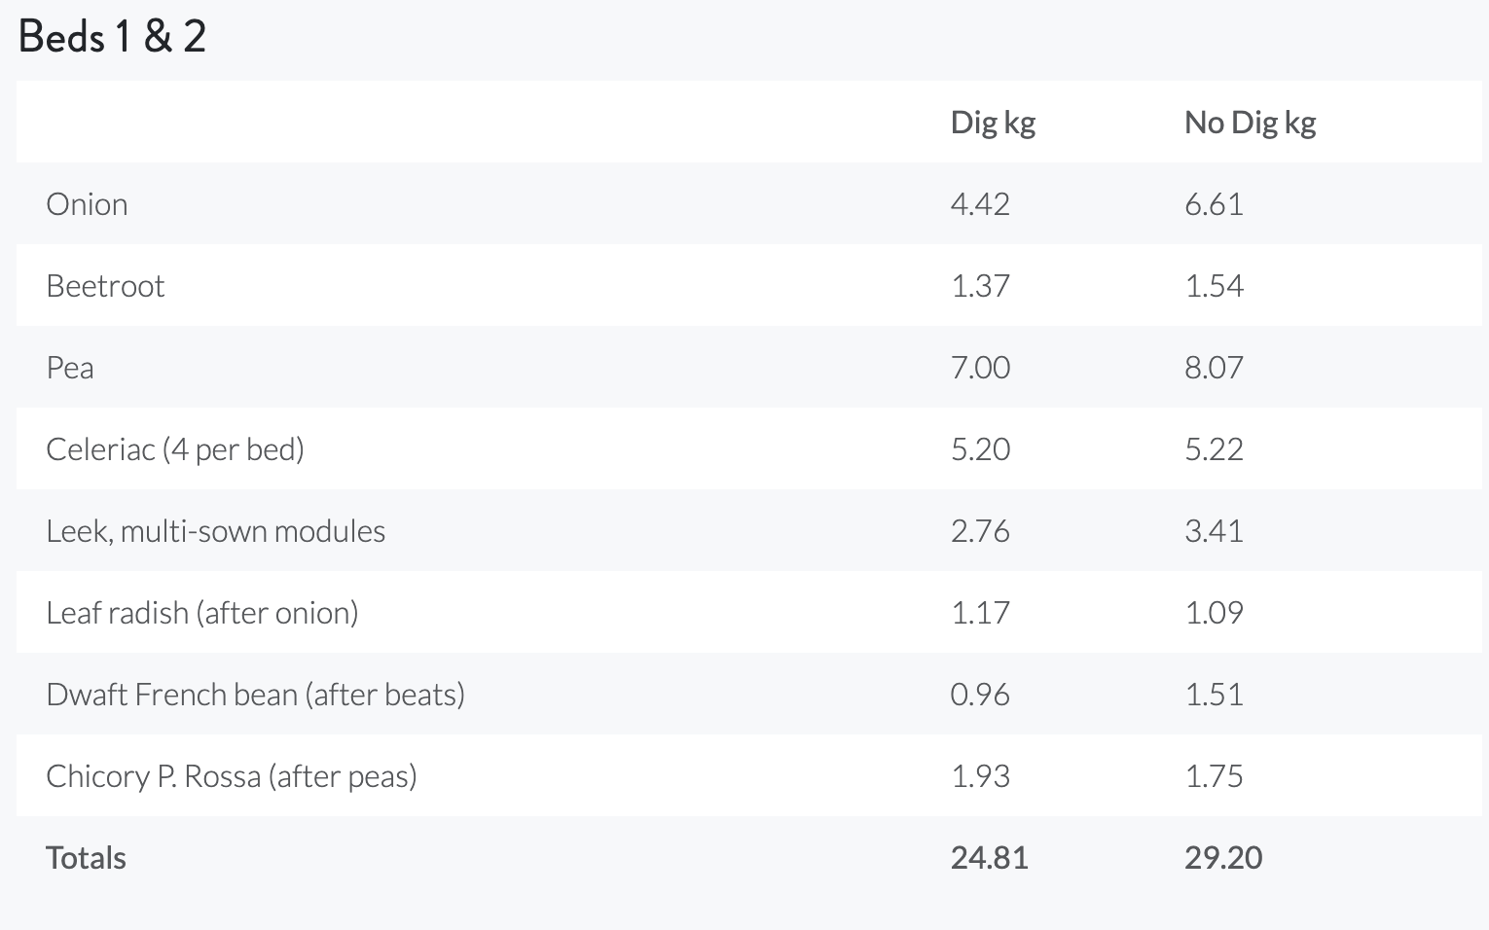Image resolution: width=1489 pixels, height=930 pixels.
Task: Click the No Dig total 29.20
Action: pyautogui.click(x=1223, y=858)
